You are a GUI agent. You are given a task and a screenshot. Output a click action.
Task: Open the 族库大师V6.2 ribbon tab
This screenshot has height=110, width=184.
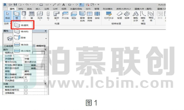point(123,9)
